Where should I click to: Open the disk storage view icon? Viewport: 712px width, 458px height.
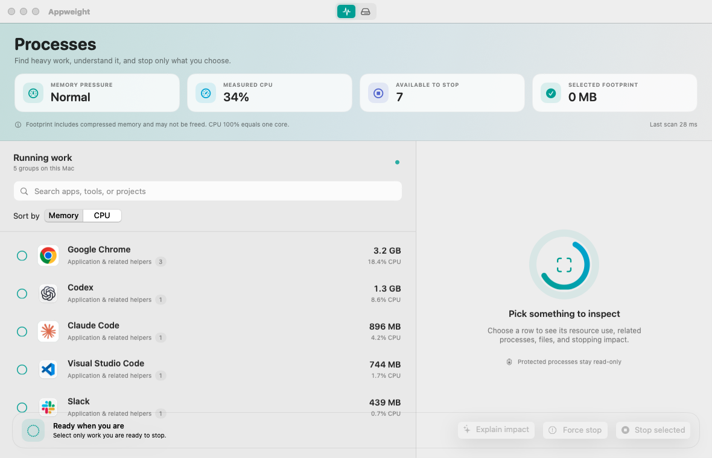366,11
